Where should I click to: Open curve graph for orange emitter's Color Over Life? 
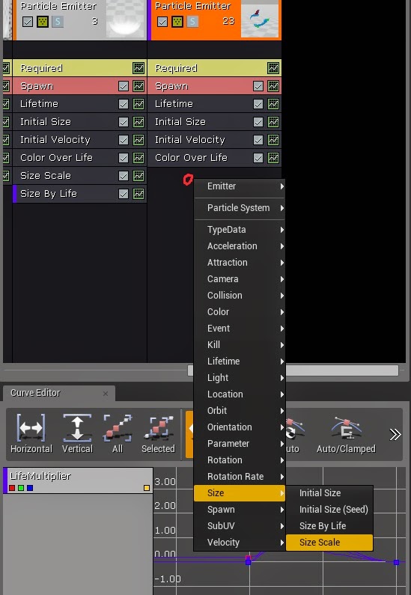(x=273, y=157)
